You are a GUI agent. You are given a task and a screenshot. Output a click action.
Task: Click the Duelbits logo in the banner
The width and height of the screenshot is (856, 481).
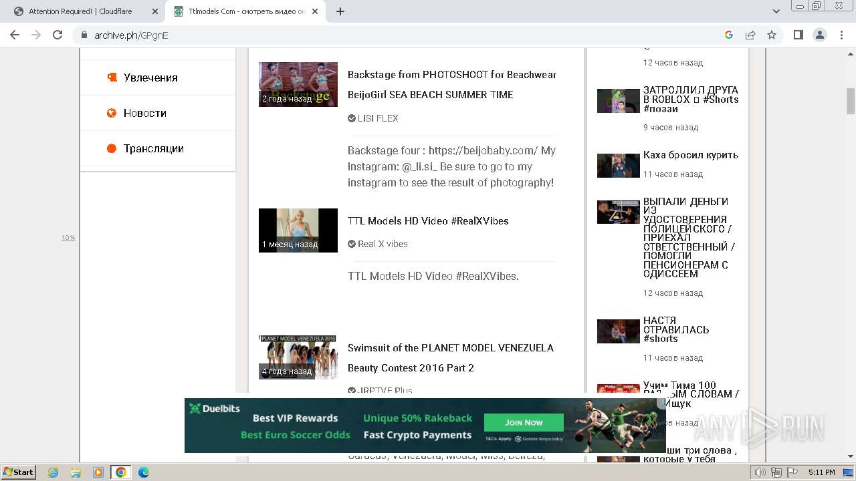point(215,409)
